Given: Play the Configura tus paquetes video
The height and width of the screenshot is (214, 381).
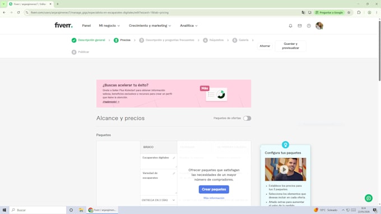Looking at the screenshot, I should 284,169.
